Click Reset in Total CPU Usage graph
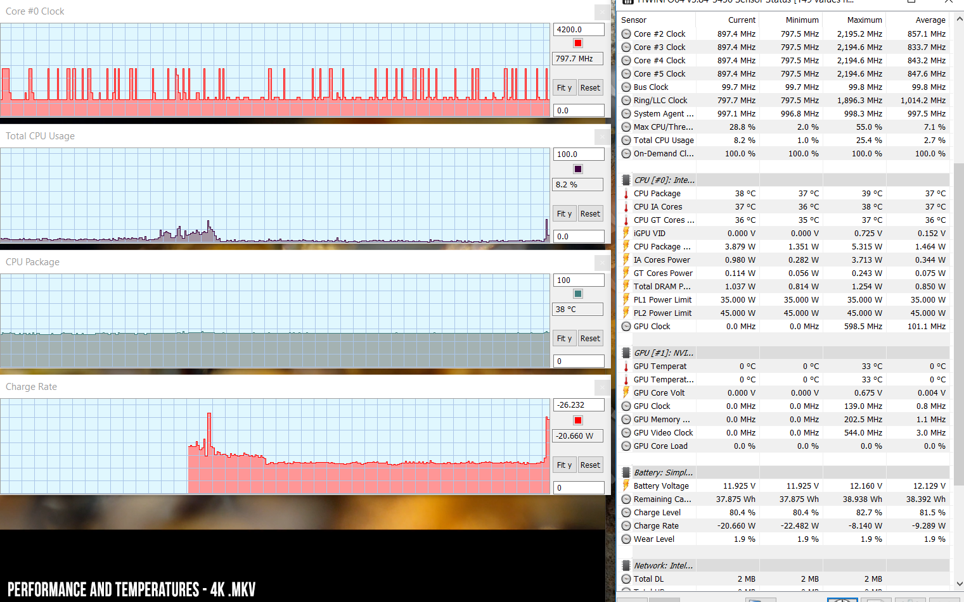 pyautogui.click(x=590, y=214)
